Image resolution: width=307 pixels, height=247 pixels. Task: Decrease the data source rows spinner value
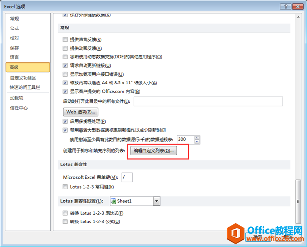tap(197, 142)
